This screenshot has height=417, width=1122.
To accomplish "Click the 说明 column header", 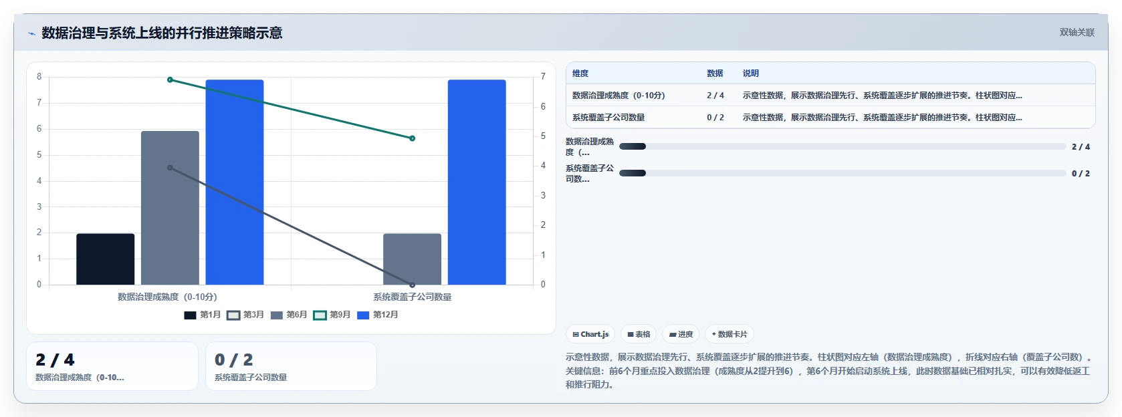I will click(750, 74).
